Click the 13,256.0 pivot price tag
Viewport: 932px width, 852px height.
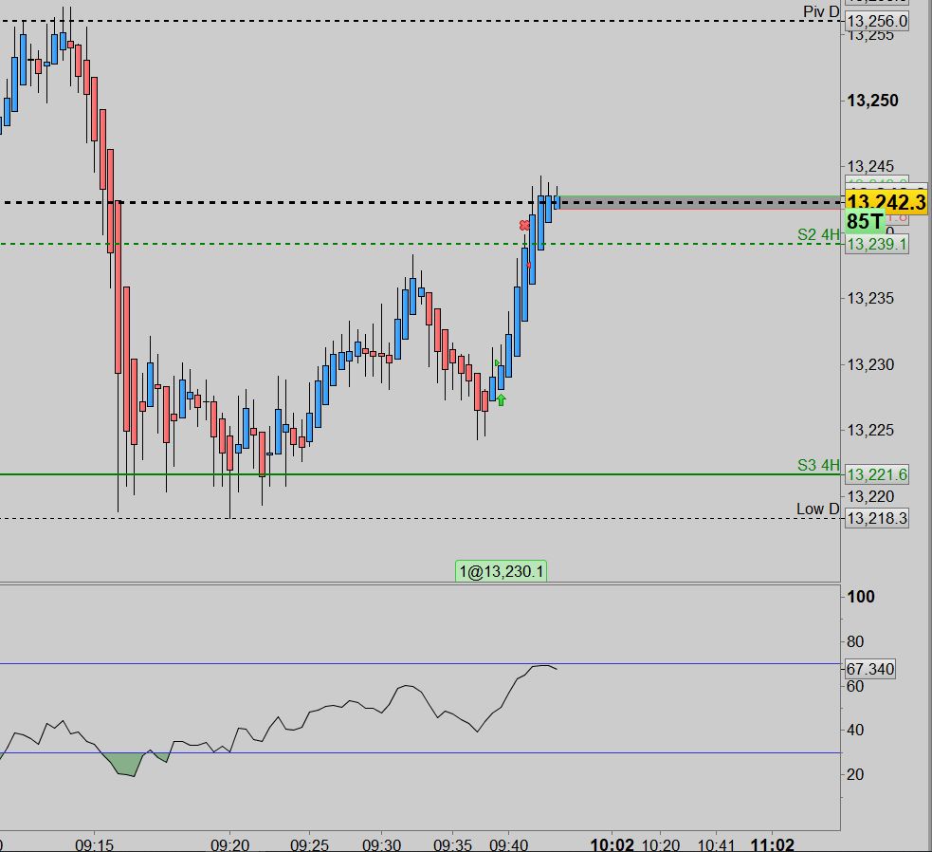click(x=877, y=22)
